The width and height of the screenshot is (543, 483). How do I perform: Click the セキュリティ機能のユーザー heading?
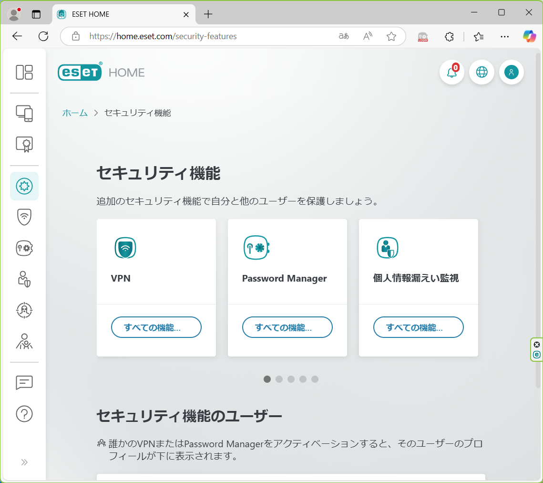click(x=189, y=416)
